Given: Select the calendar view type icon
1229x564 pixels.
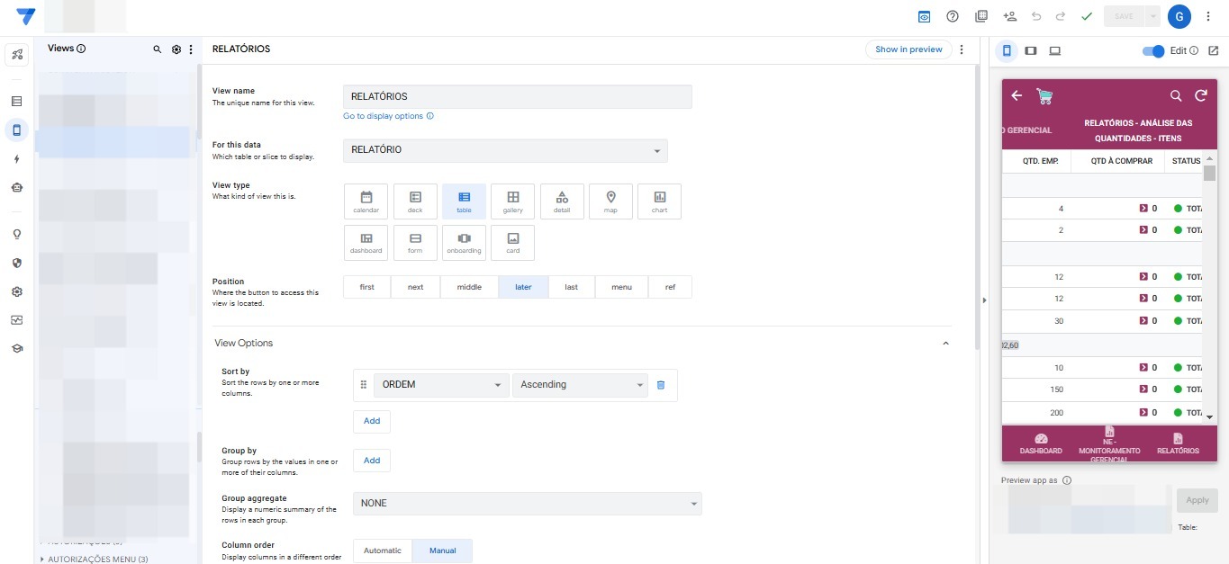Looking at the screenshot, I should pyautogui.click(x=366, y=201).
